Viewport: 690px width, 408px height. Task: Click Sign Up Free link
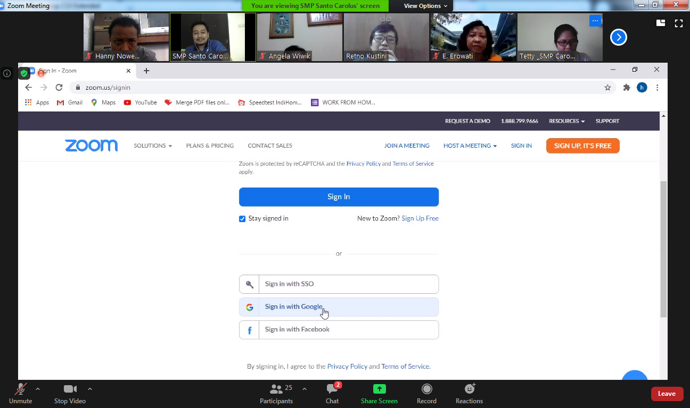(420, 218)
